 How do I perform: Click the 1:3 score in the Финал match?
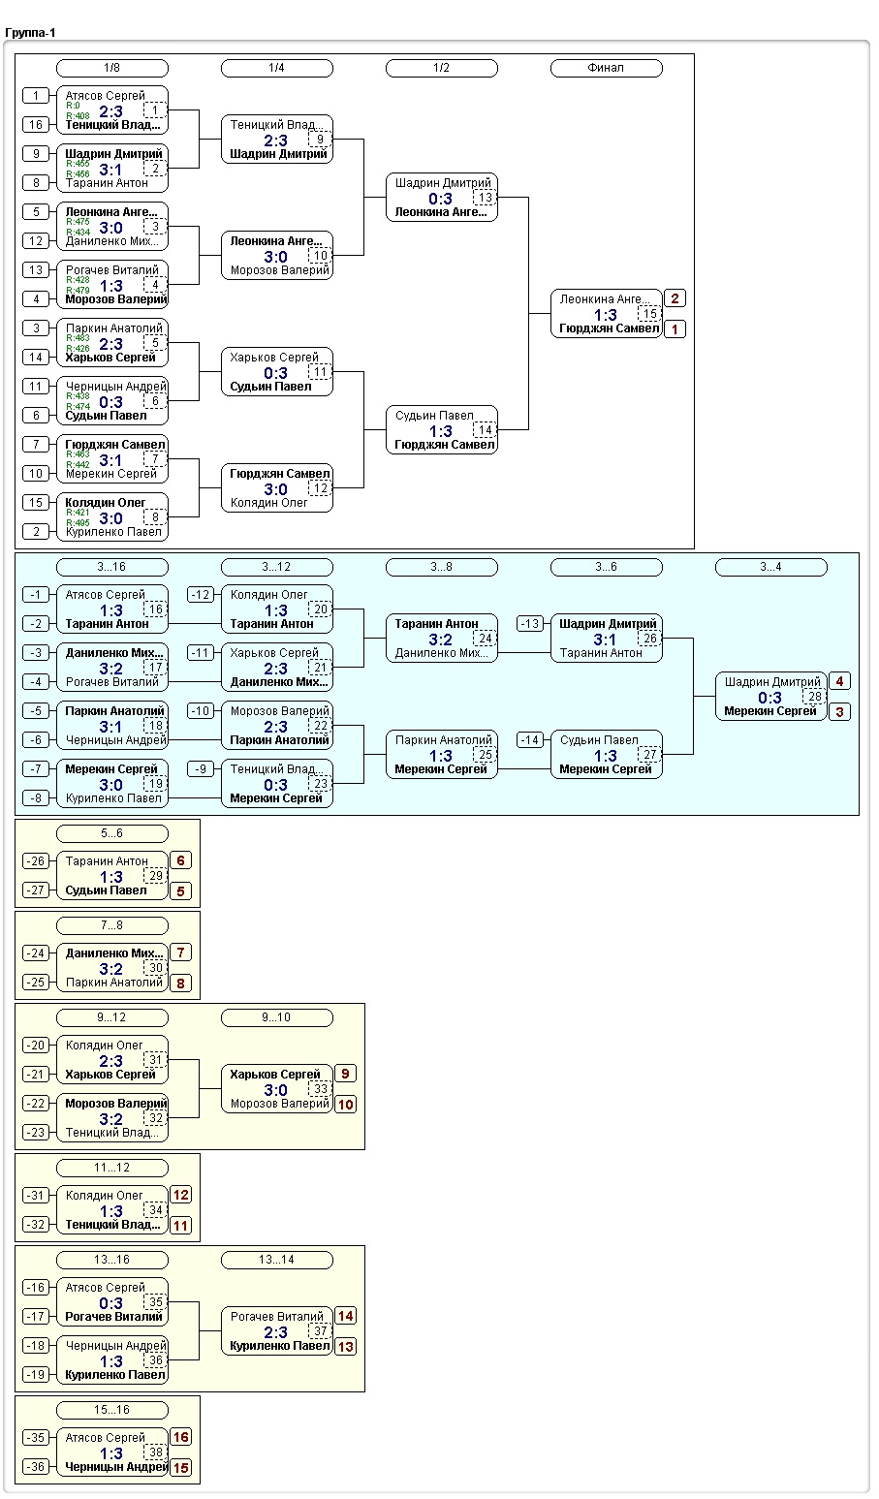click(605, 315)
